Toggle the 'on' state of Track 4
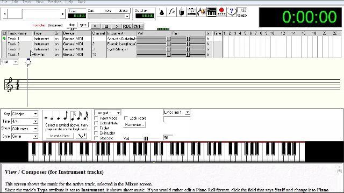 tap(57, 55)
